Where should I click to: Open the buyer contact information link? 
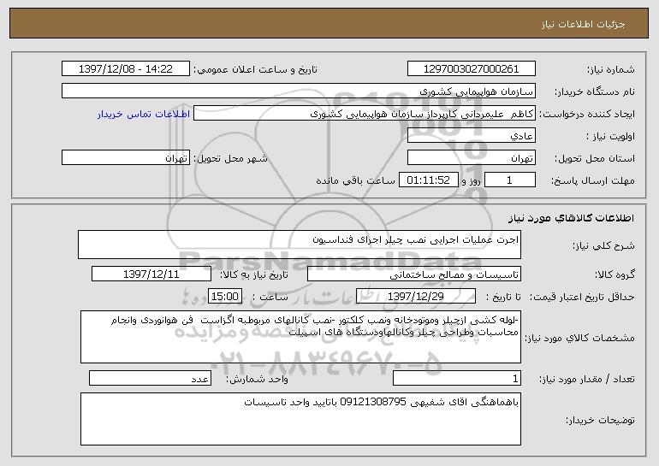[x=143, y=114]
